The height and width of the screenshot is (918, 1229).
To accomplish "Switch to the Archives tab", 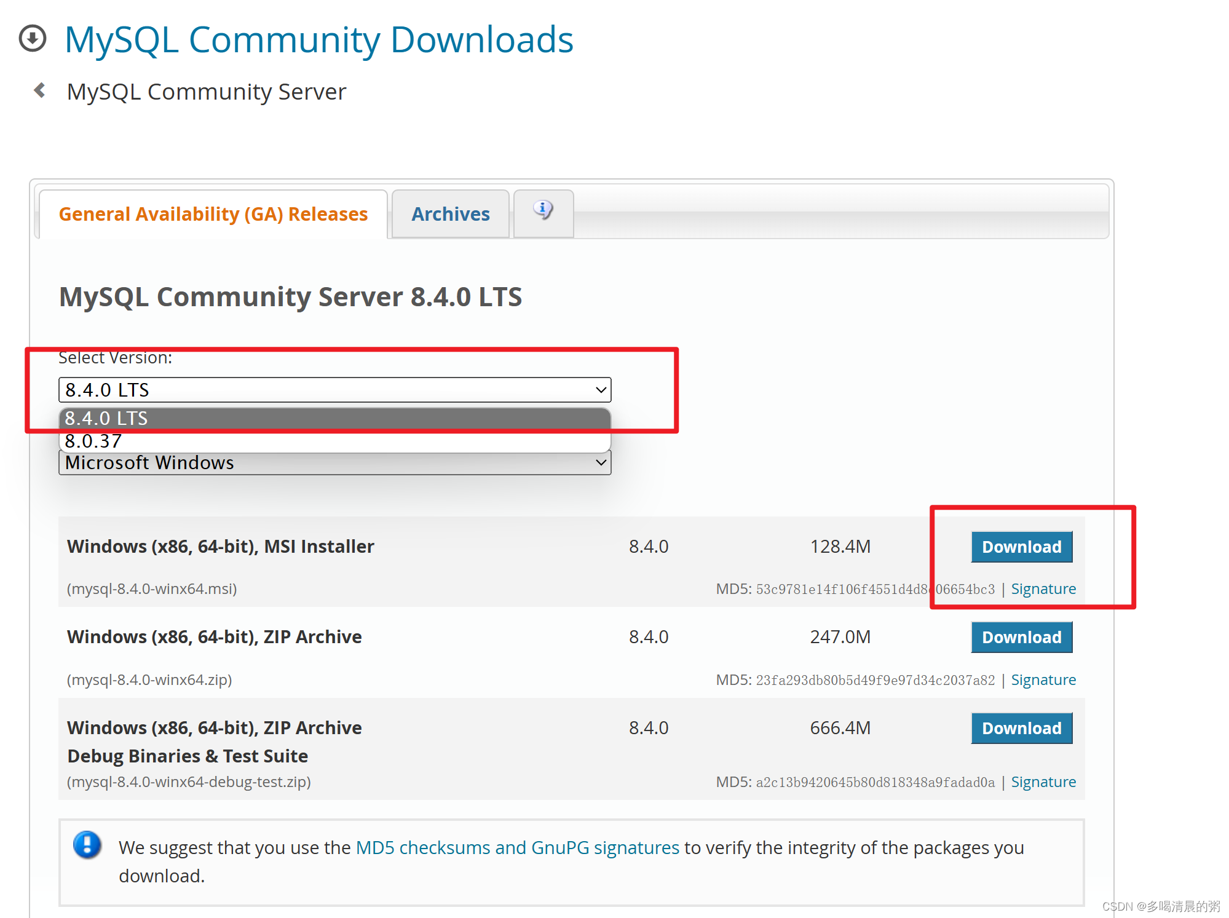I will click(450, 214).
